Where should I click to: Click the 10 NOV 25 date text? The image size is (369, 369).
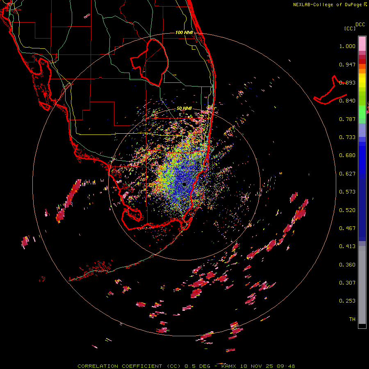[256, 366]
